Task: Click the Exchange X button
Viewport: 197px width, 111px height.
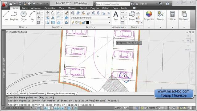Action: [161, 4]
